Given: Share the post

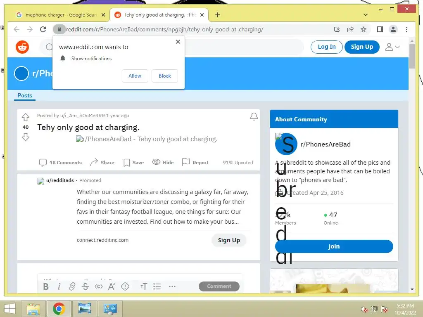Looking at the screenshot, I should 102,162.
